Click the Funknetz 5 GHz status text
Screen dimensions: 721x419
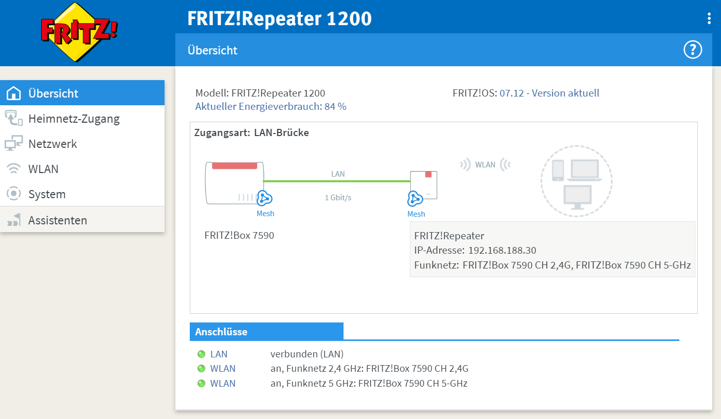pos(369,384)
